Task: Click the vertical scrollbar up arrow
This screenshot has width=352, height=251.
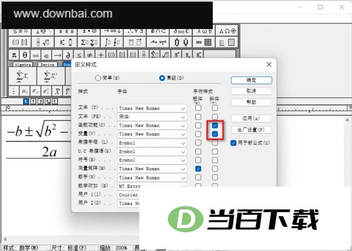Action: (347, 120)
